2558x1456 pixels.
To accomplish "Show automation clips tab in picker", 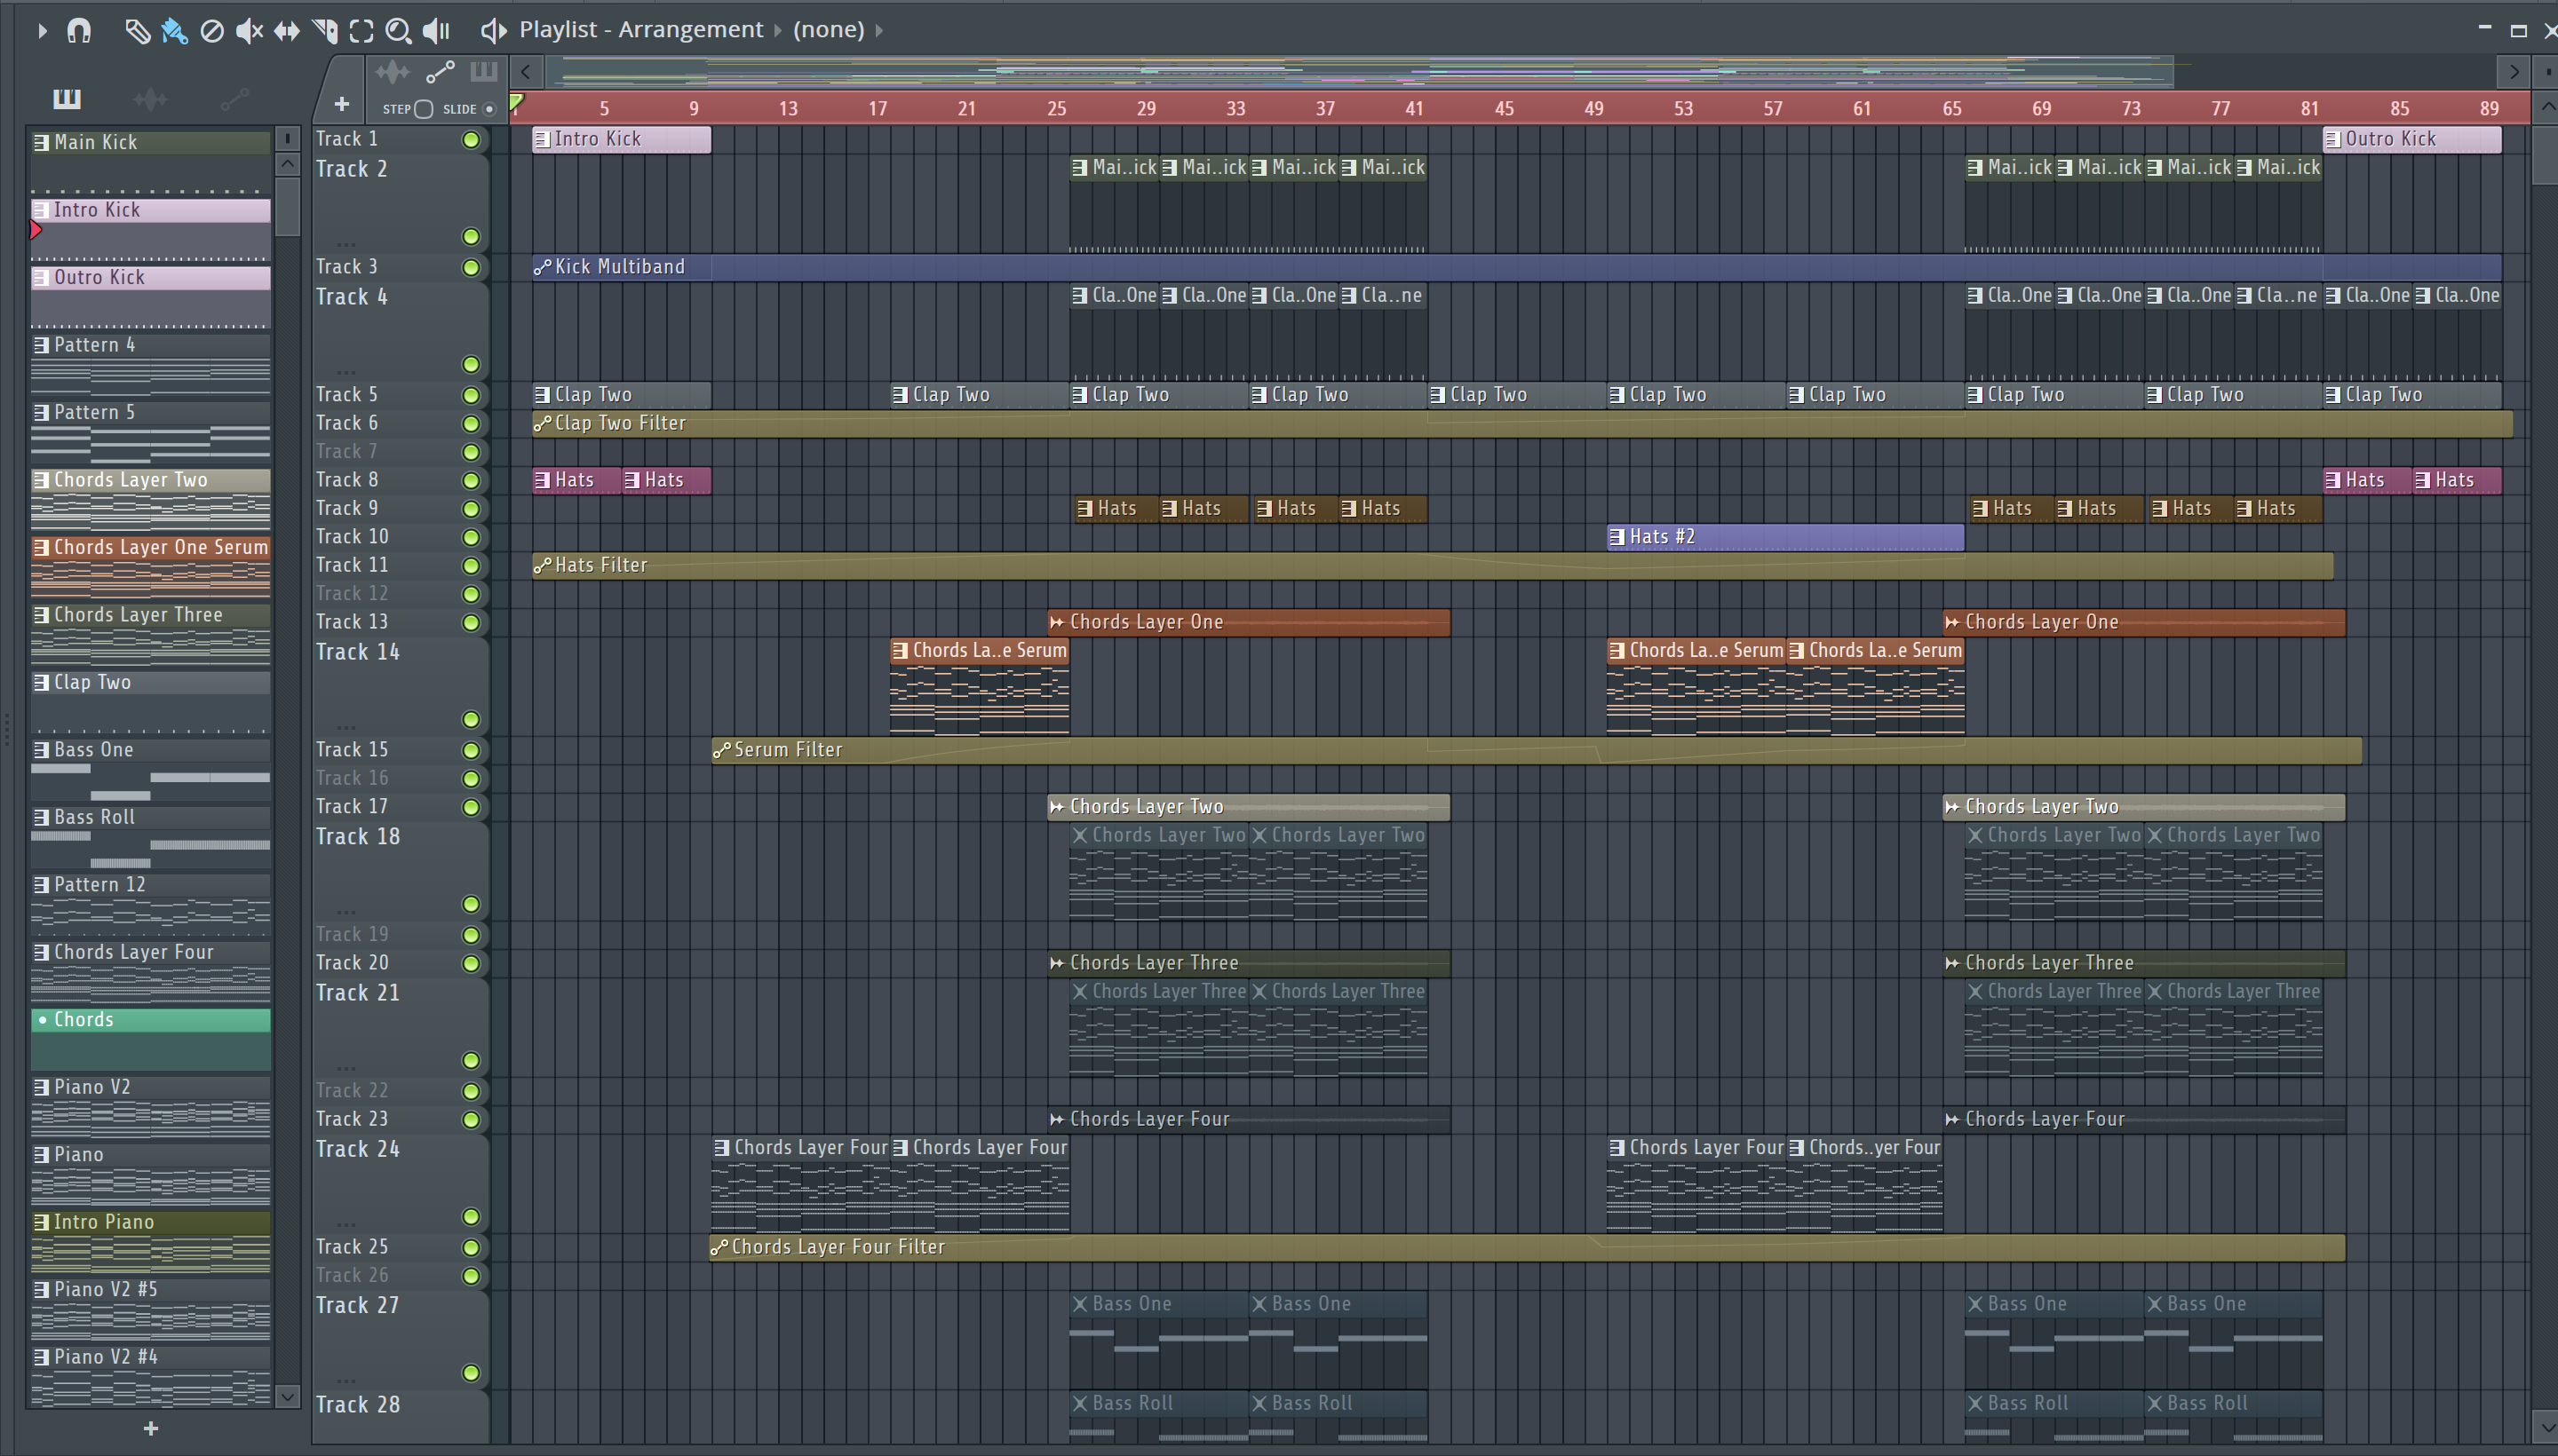I will click(234, 98).
